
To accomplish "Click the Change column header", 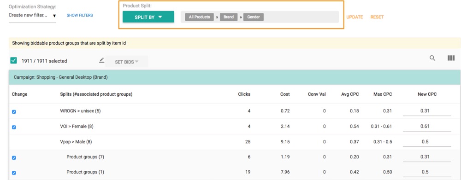I will [x=19, y=94].
